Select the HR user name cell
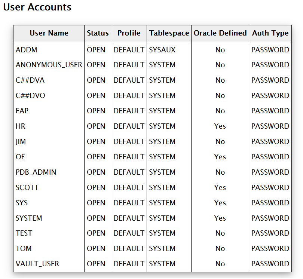Screen dimensions: 303x279 (x=21, y=126)
